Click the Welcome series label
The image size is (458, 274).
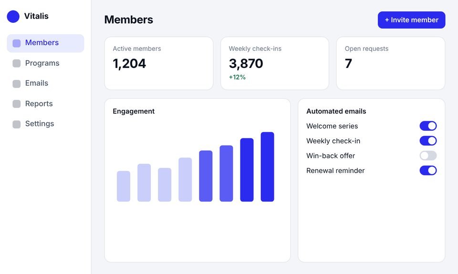332,126
